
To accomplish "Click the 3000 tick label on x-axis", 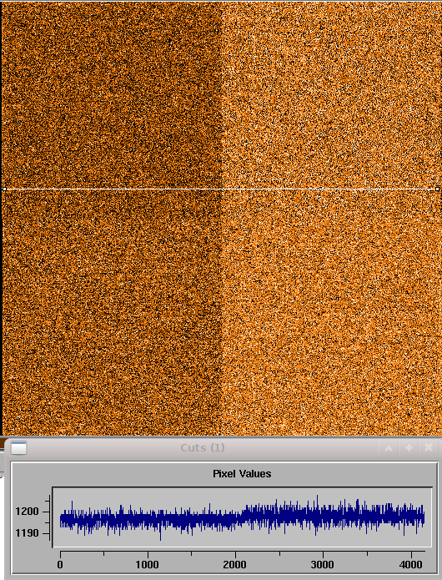I will [x=322, y=564].
